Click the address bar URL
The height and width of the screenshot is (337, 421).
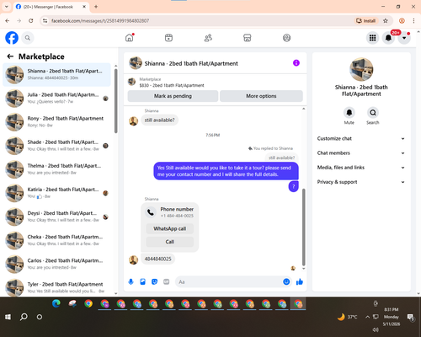point(100,21)
